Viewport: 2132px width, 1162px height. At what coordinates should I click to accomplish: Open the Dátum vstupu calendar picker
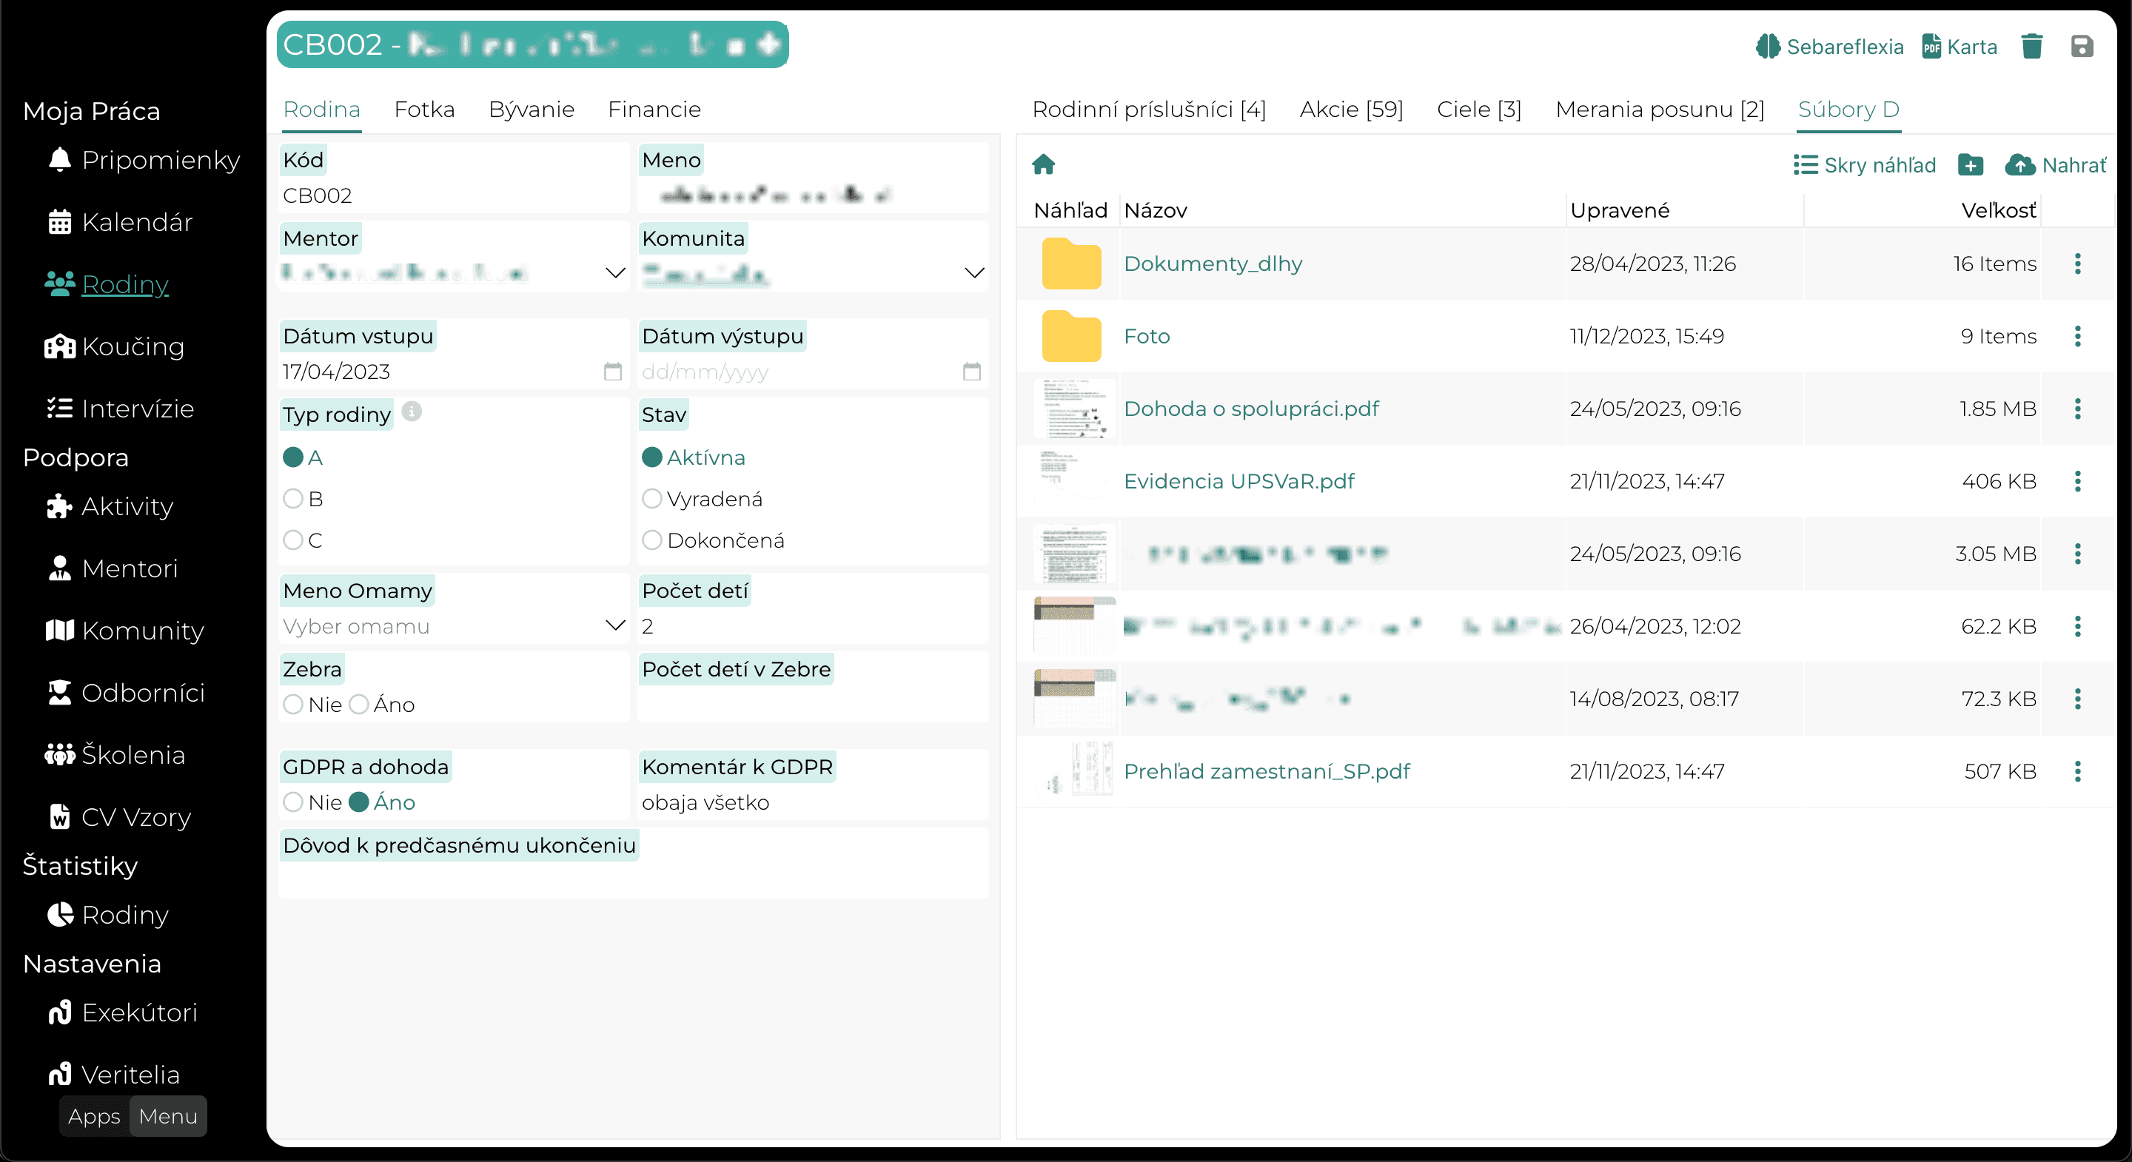coord(612,372)
